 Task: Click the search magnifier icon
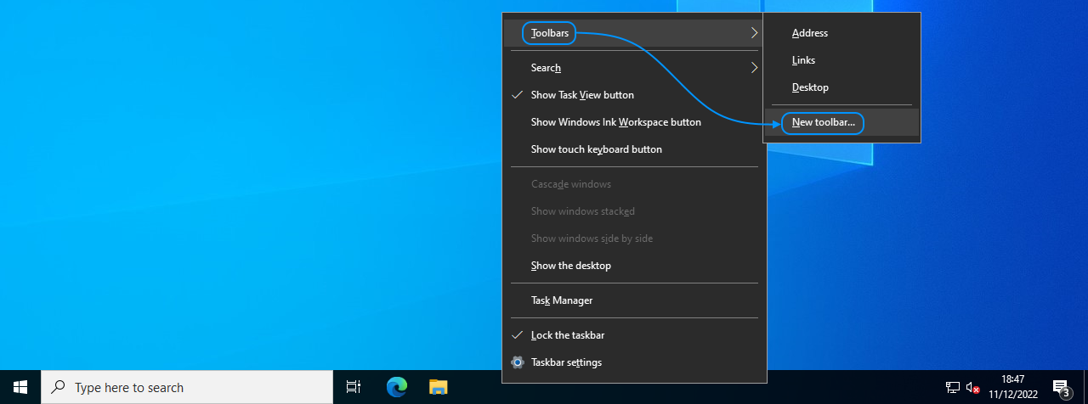59,388
